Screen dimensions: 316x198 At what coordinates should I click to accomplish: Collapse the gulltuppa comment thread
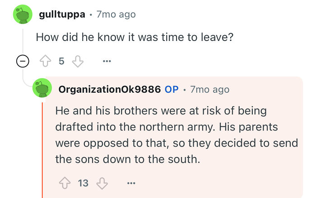coord(21,62)
